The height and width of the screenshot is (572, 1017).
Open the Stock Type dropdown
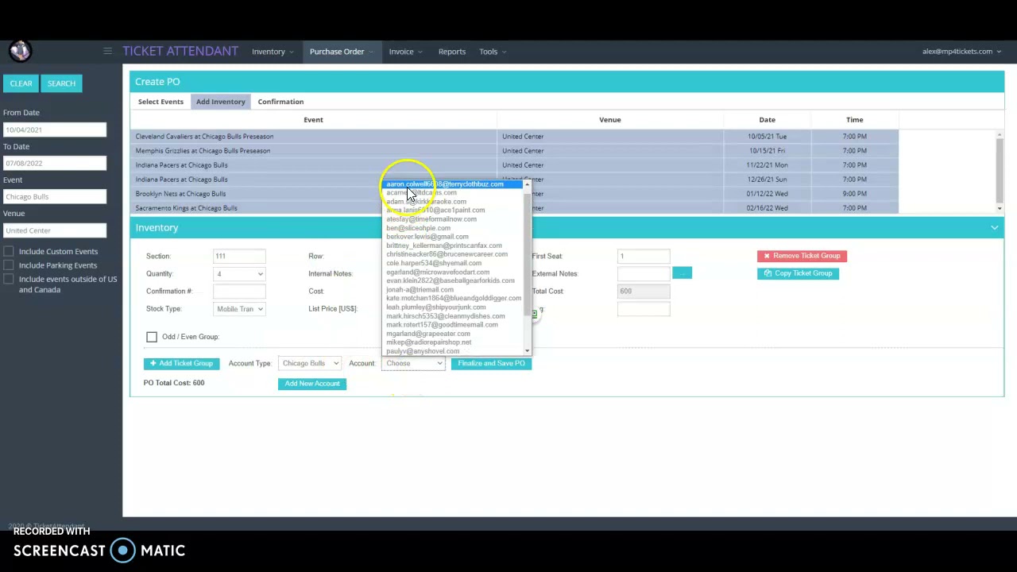(x=239, y=308)
